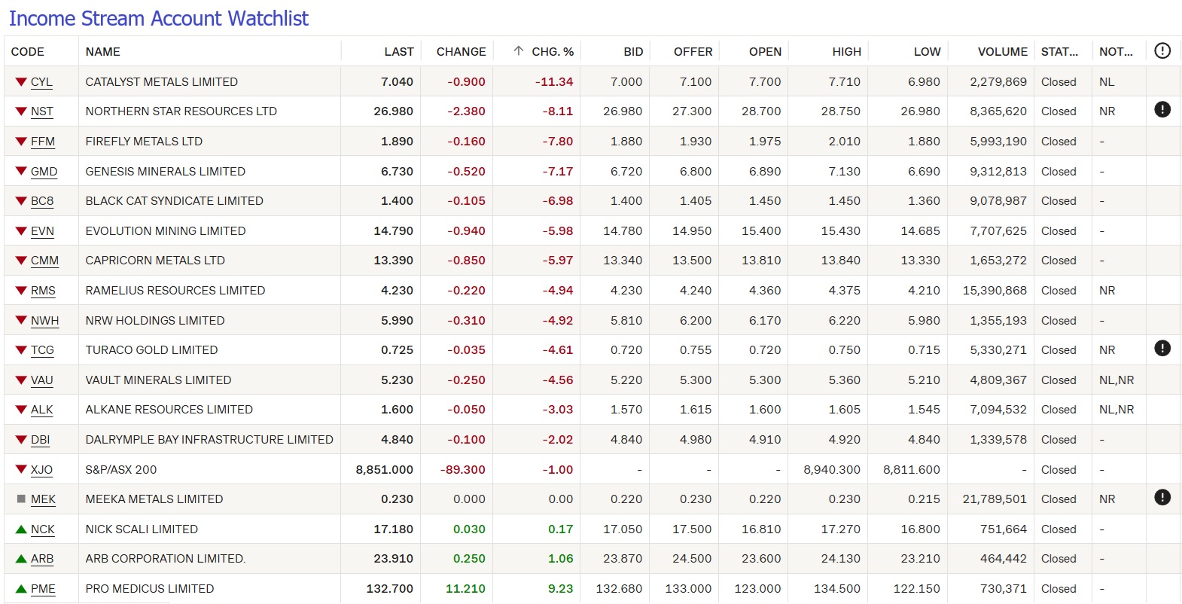Sort the table by VOLUME column
The image size is (1182, 604).
[x=1002, y=52]
